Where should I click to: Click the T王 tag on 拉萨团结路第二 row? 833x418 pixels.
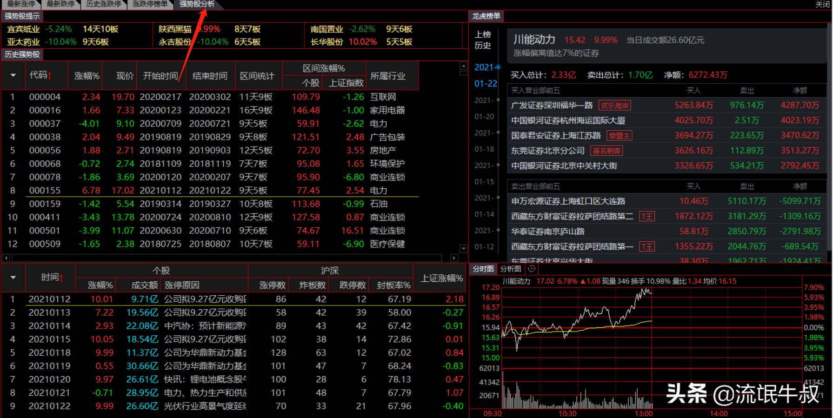(646, 216)
